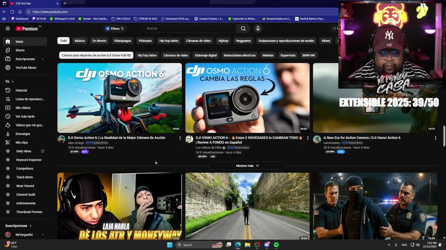Click the browser address bar URL
Viewport: 446px width, 250px height.
click(50, 12)
